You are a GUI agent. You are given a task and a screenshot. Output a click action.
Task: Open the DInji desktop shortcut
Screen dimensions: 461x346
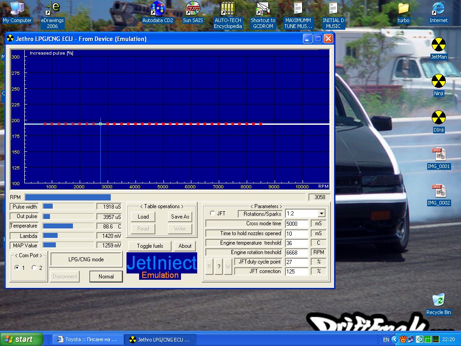[x=438, y=118]
